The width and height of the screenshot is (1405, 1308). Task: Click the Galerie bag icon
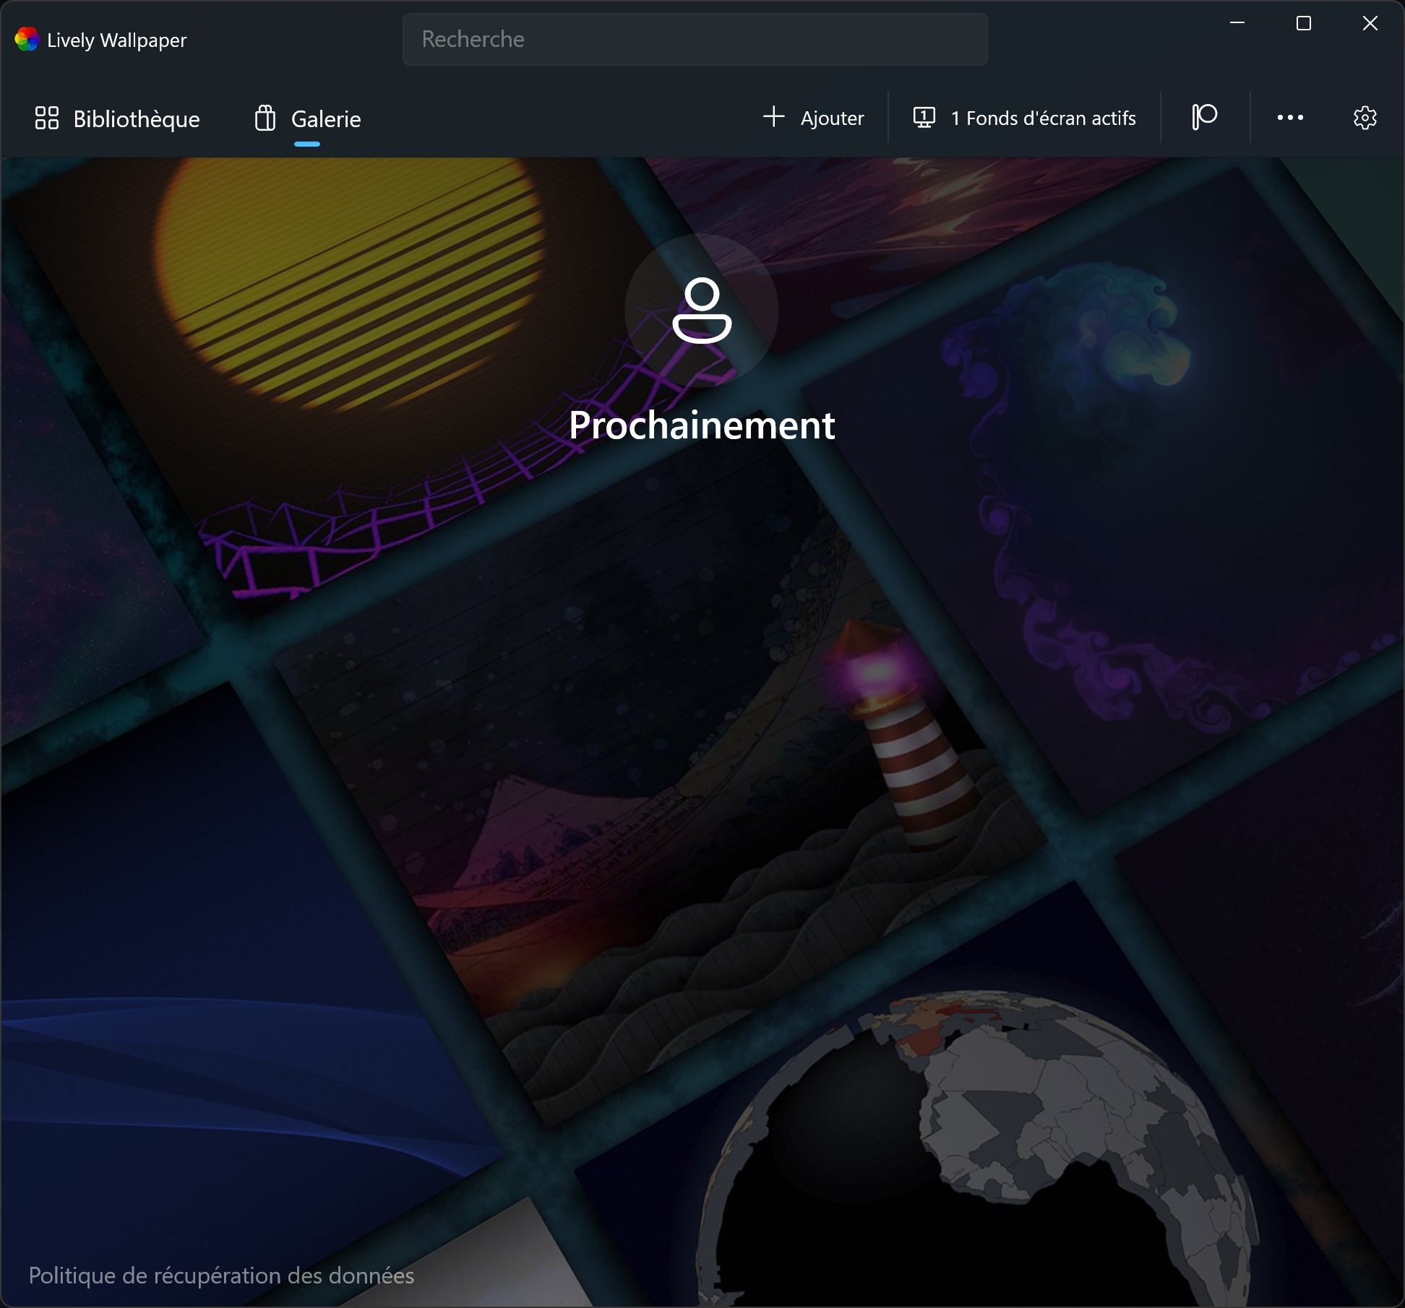[265, 118]
